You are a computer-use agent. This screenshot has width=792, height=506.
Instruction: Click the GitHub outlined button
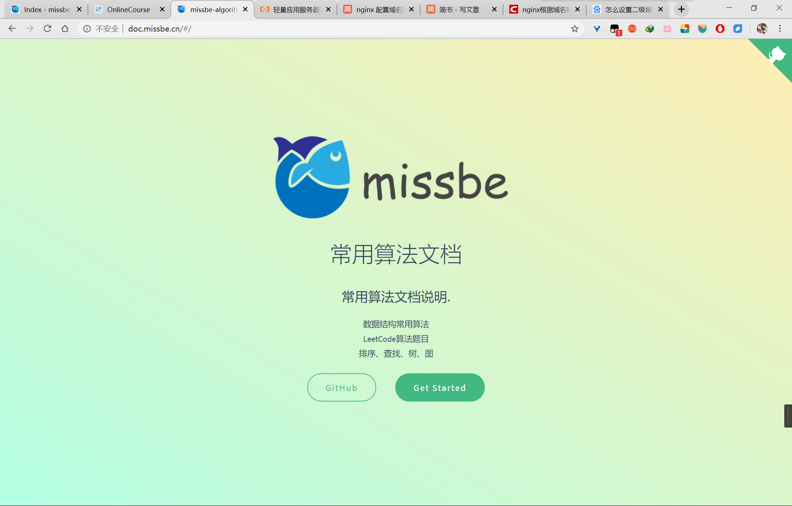(341, 388)
